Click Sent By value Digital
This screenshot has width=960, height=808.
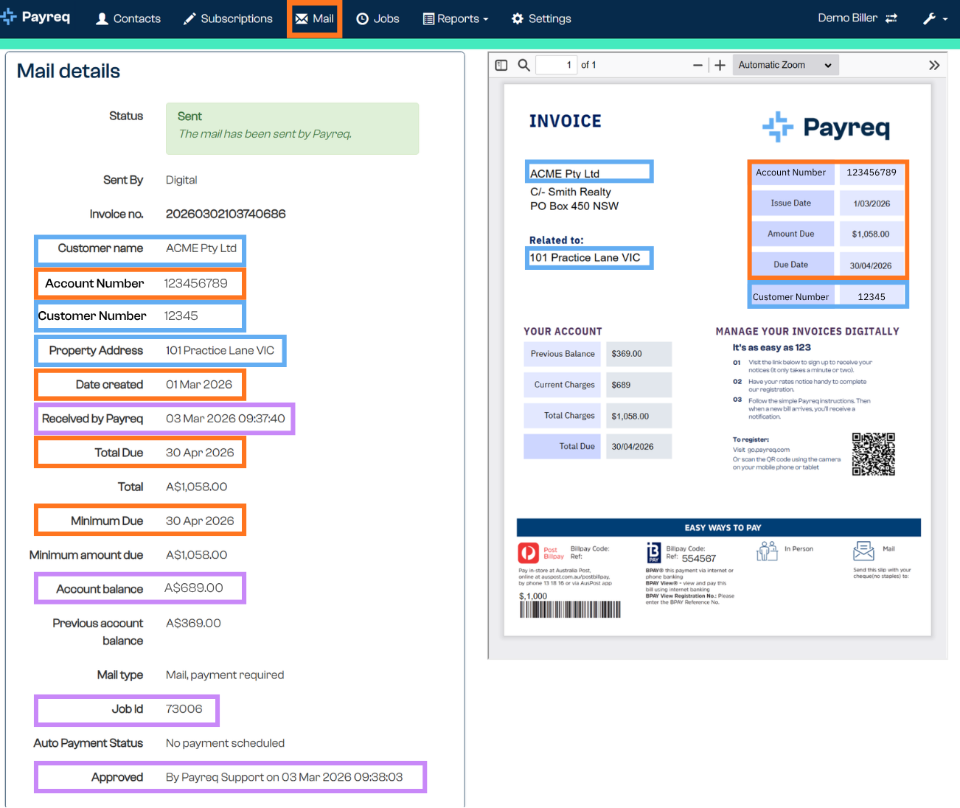pos(181,180)
